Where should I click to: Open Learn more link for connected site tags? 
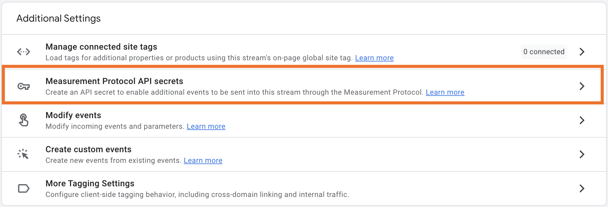pyautogui.click(x=374, y=58)
